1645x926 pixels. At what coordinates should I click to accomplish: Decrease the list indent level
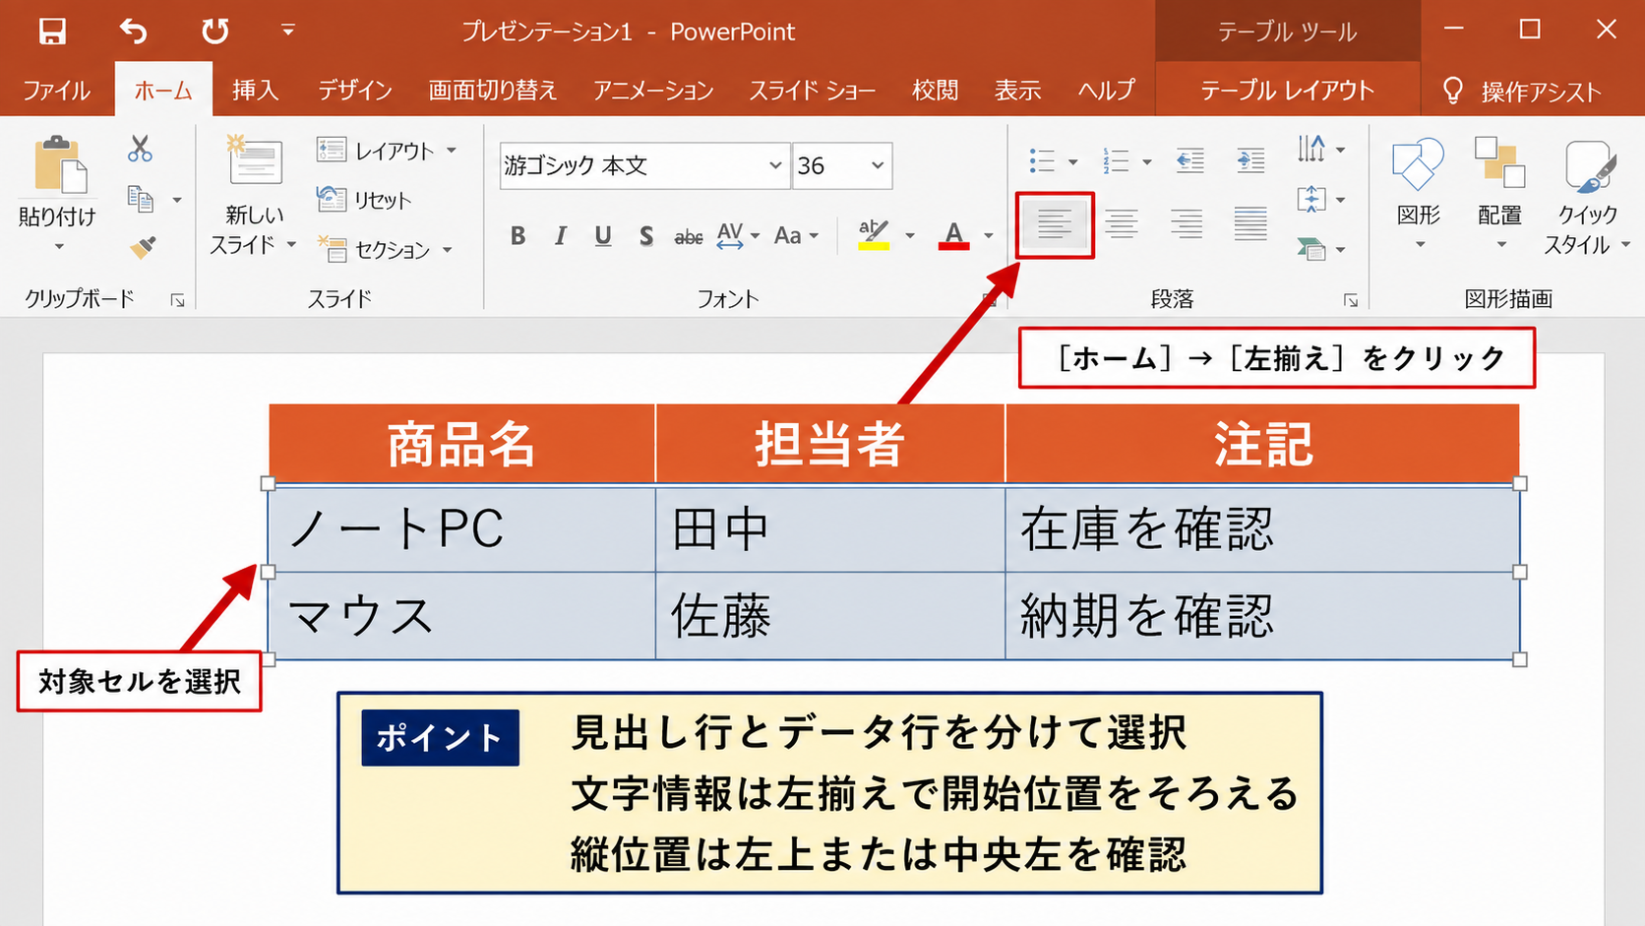point(1189,160)
